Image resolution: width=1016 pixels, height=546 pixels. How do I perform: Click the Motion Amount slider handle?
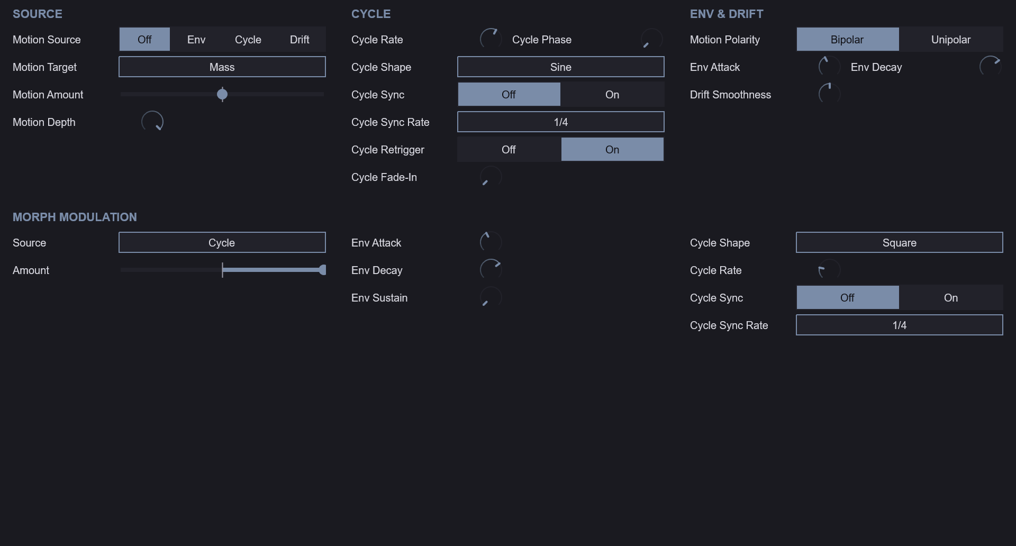[222, 94]
